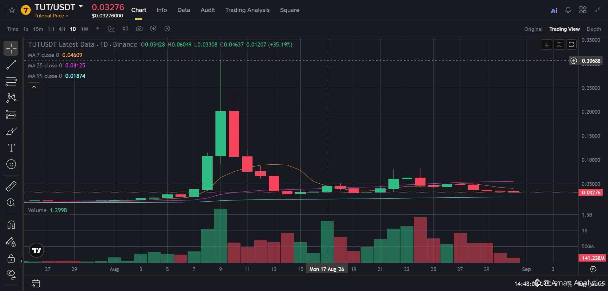
Task: Select the zoom in tool
Action: tap(11, 203)
